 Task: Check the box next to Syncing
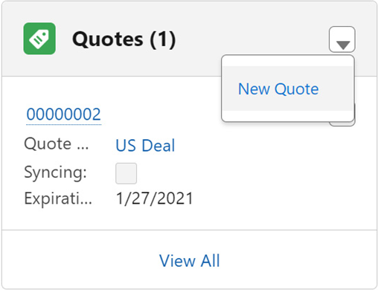pos(126,173)
